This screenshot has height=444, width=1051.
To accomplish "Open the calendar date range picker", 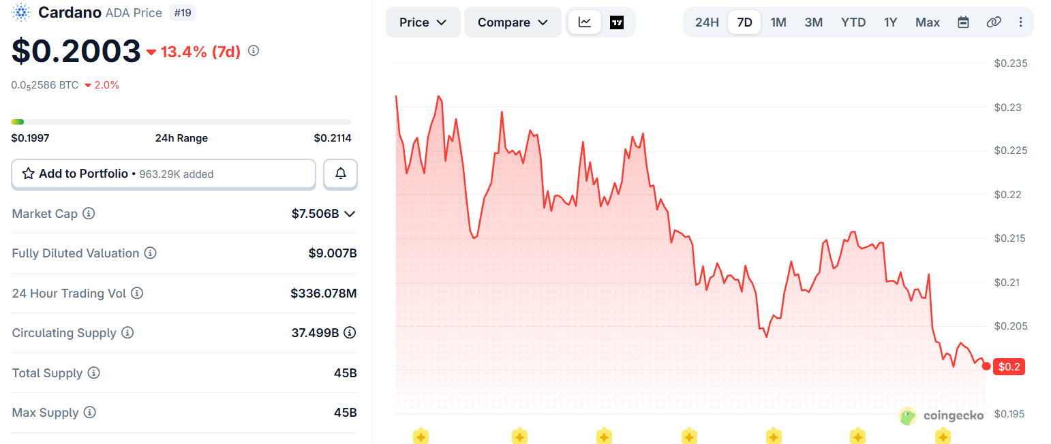I will coord(963,22).
